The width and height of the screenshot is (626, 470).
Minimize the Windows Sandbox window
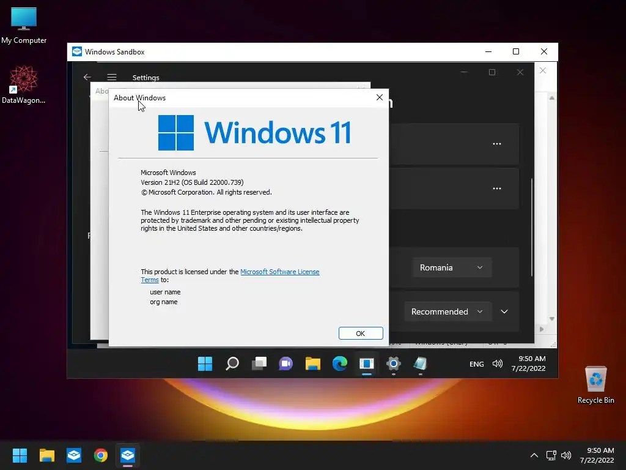coord(488,51)
